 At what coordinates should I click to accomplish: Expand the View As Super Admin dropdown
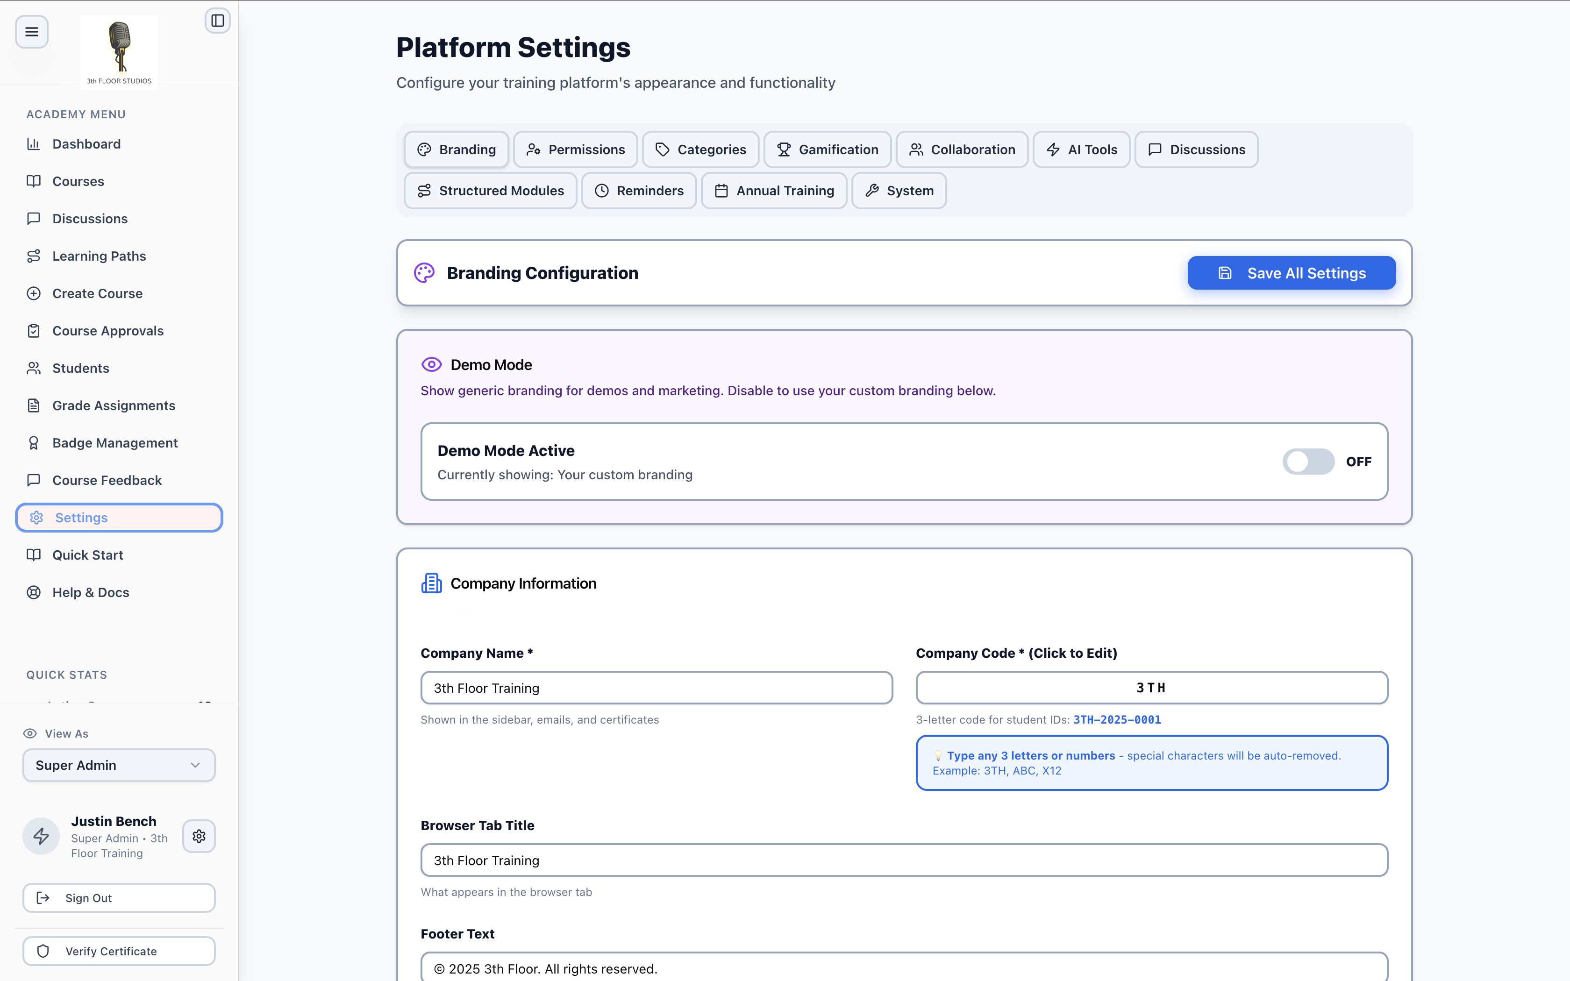pyautogui.click(x=119, y=766)
